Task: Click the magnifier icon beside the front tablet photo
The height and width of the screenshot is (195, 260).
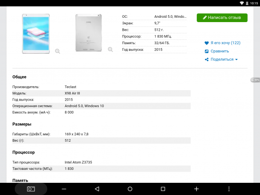Action: [x=58, y=51]
